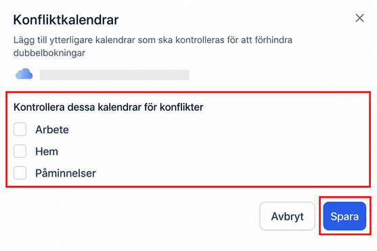This screenshot has width=377, height=251.
Task: Include the work calendar Arbete in conflict checks
Action: (x=20, y=129)
